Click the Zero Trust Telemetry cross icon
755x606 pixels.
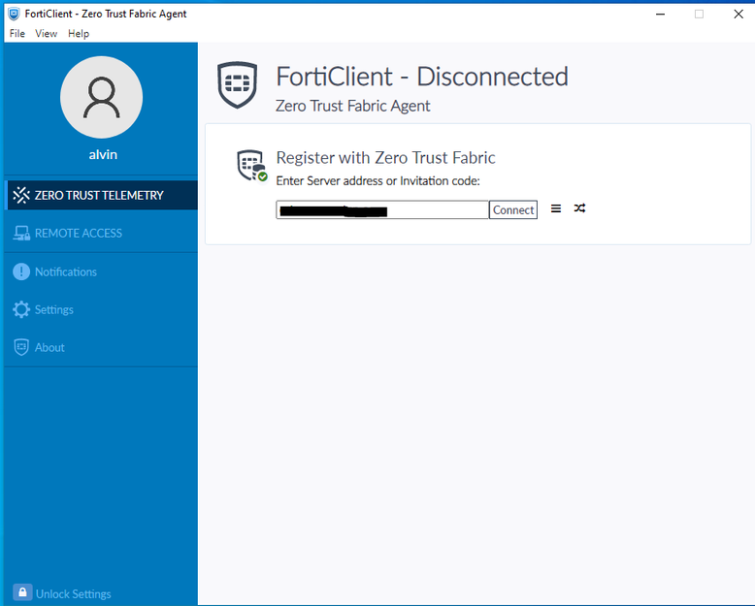point(21,195)
